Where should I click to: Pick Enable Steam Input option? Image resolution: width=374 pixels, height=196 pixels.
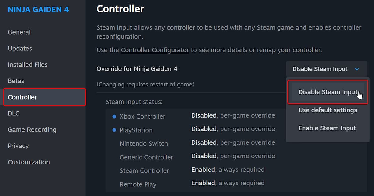(327, 128)
